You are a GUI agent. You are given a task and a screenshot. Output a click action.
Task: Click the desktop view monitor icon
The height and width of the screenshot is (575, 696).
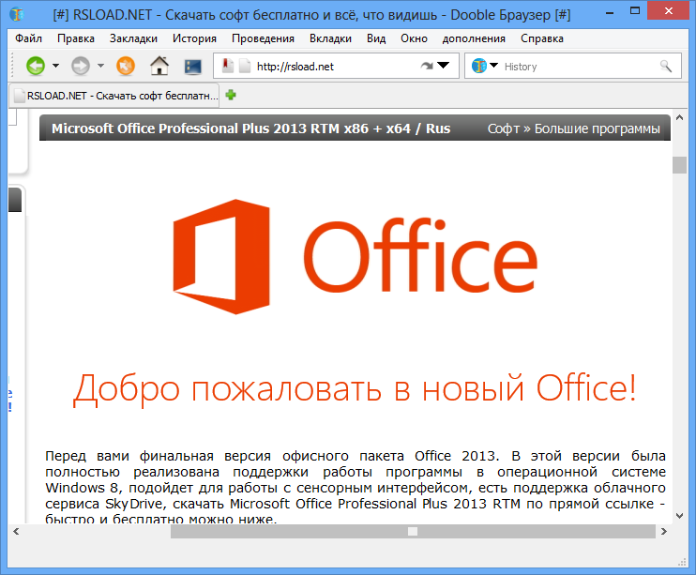click(193, 67)
